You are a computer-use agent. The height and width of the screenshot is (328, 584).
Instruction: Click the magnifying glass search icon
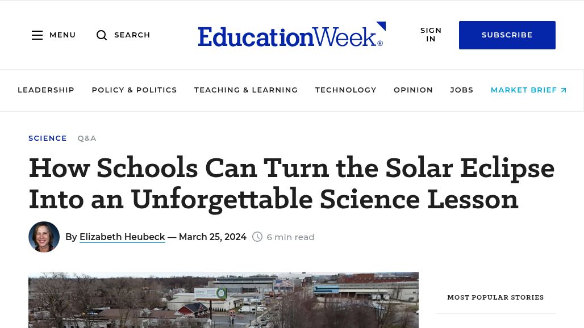(x=102, y=35)
